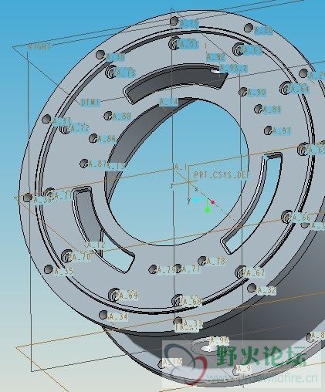The height and width of the screenshot is (392, 325).
Task: Select the A_67 axis label
Action: click(x=256, y=273)
